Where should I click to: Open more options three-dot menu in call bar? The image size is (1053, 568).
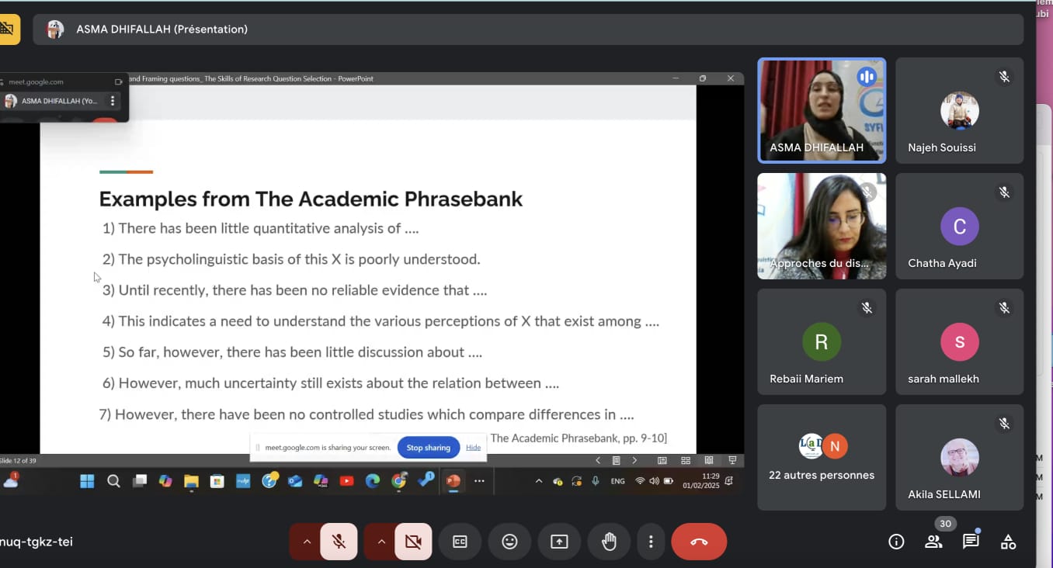click(651, 542)
